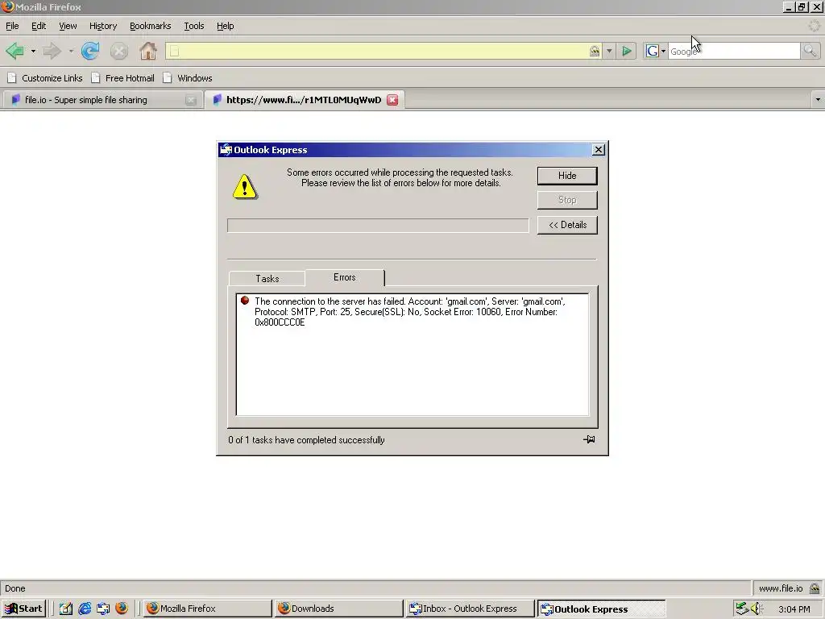Click the << Details button
The width and height of the screenshot is (825, 619).
[x=567, y=225]
